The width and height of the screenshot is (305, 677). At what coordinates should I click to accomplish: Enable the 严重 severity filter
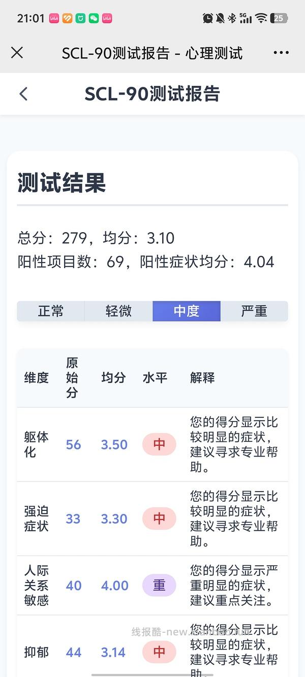point(254,311)
